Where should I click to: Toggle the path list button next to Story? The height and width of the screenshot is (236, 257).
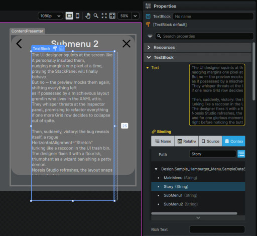[x=241, y=154]
